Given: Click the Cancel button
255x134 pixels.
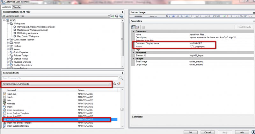Looking at the screenshot, I should [208, 132].
